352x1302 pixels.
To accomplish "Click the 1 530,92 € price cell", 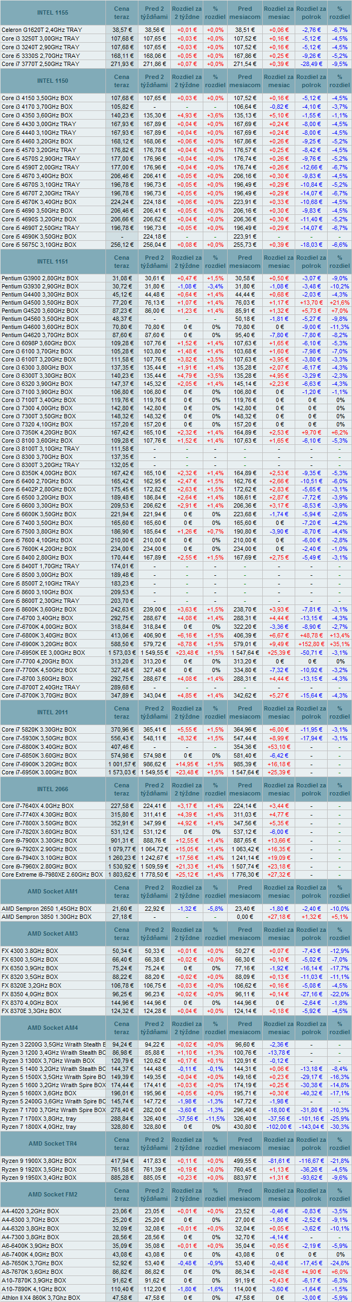I will coord(122,866).
